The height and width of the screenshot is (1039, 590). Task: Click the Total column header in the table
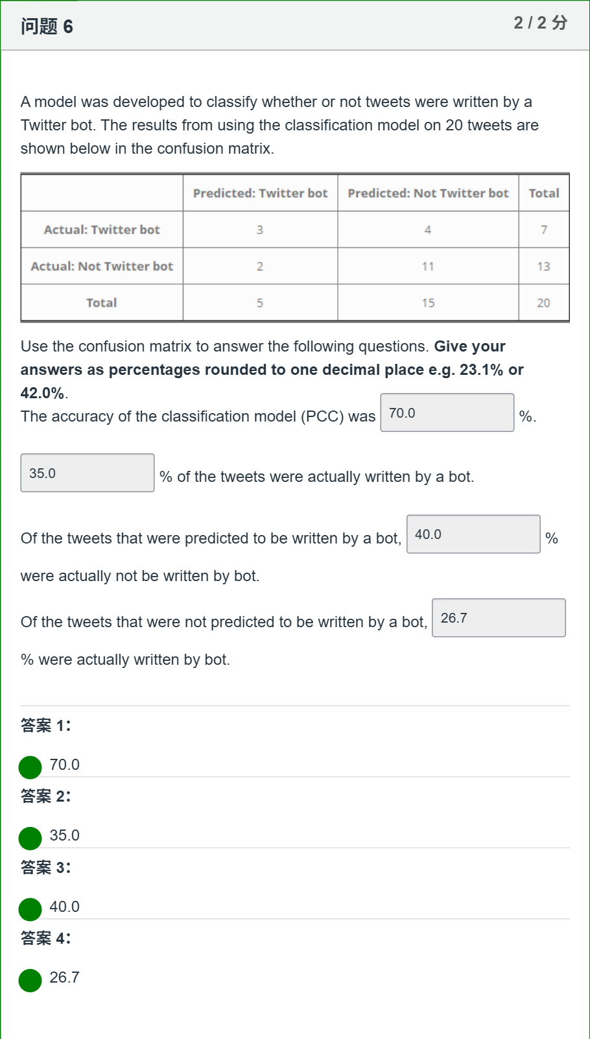coord(544,193)
